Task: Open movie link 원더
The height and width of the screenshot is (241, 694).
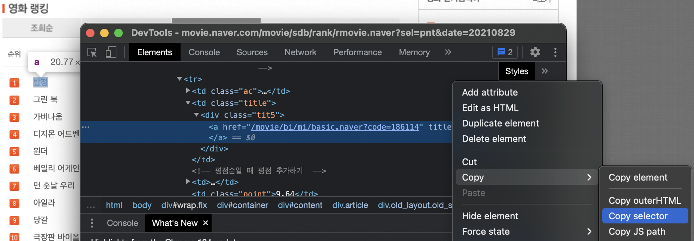Action: click(40, 151)
